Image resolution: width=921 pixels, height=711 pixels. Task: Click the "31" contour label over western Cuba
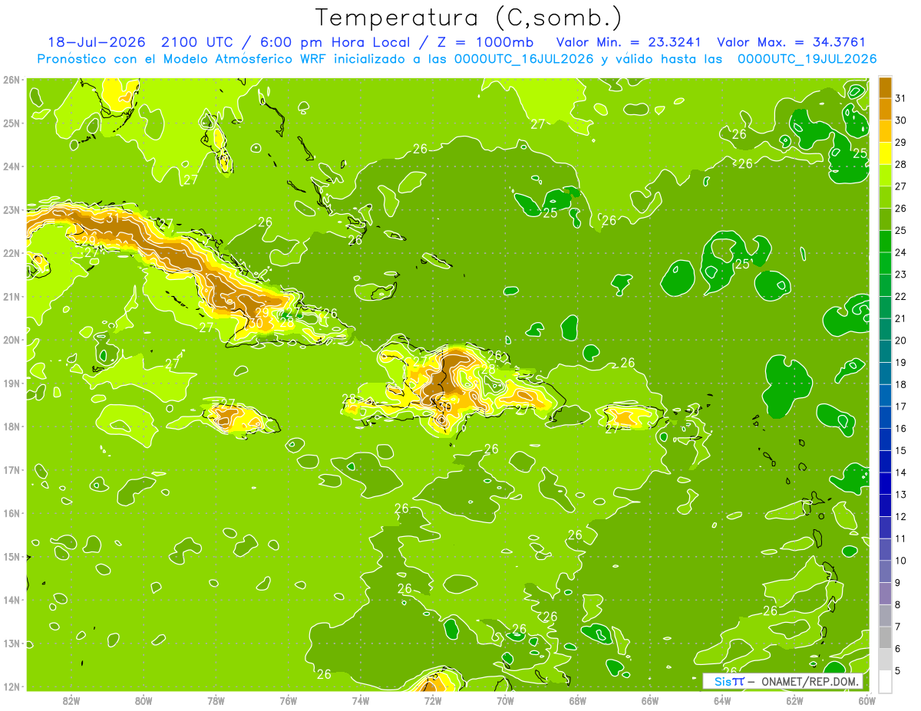pos(112,219)
